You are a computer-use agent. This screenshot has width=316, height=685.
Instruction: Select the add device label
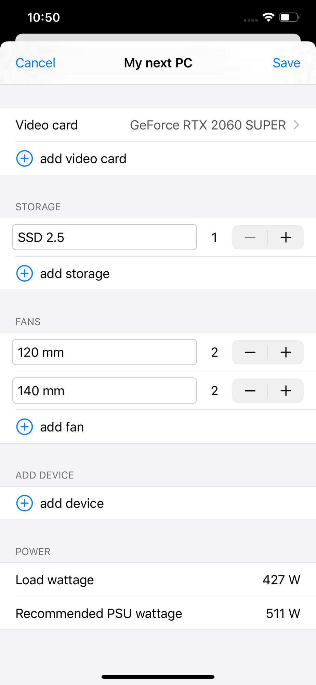(72, 503)
